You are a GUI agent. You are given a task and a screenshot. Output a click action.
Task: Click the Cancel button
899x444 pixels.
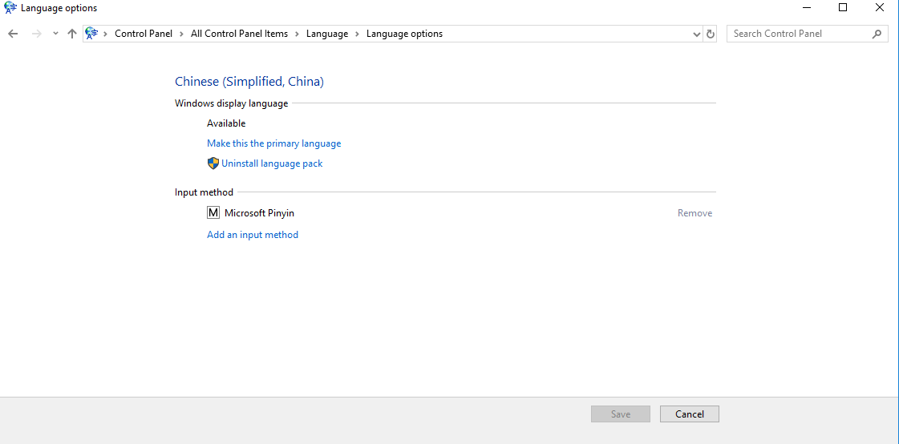coord(690,414)
